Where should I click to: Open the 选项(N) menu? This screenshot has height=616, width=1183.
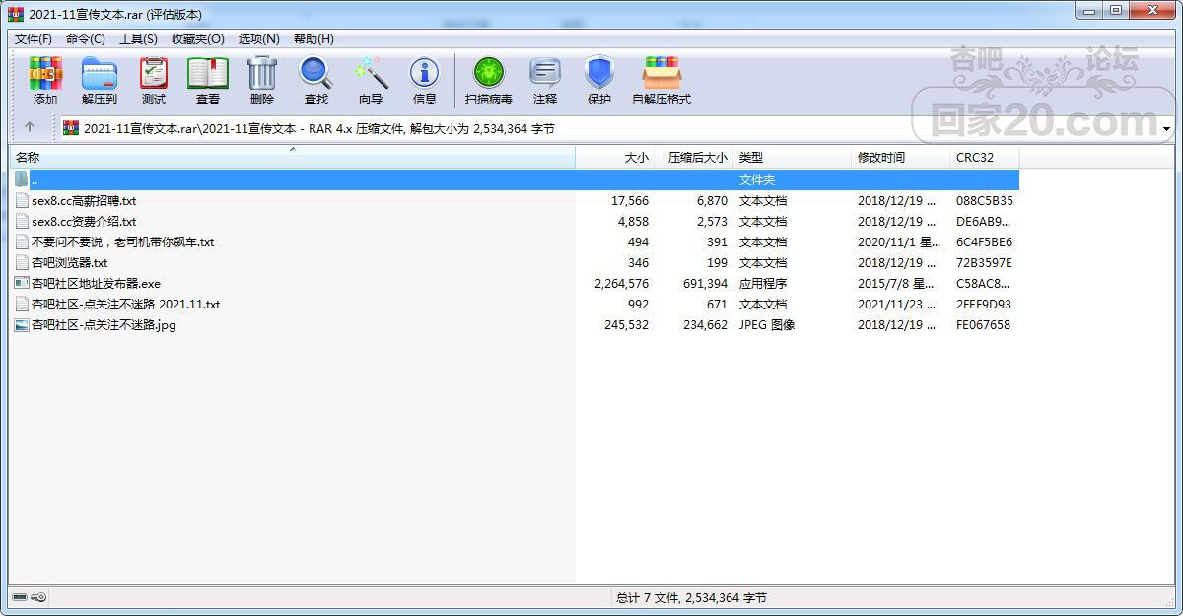pos(259,39)
